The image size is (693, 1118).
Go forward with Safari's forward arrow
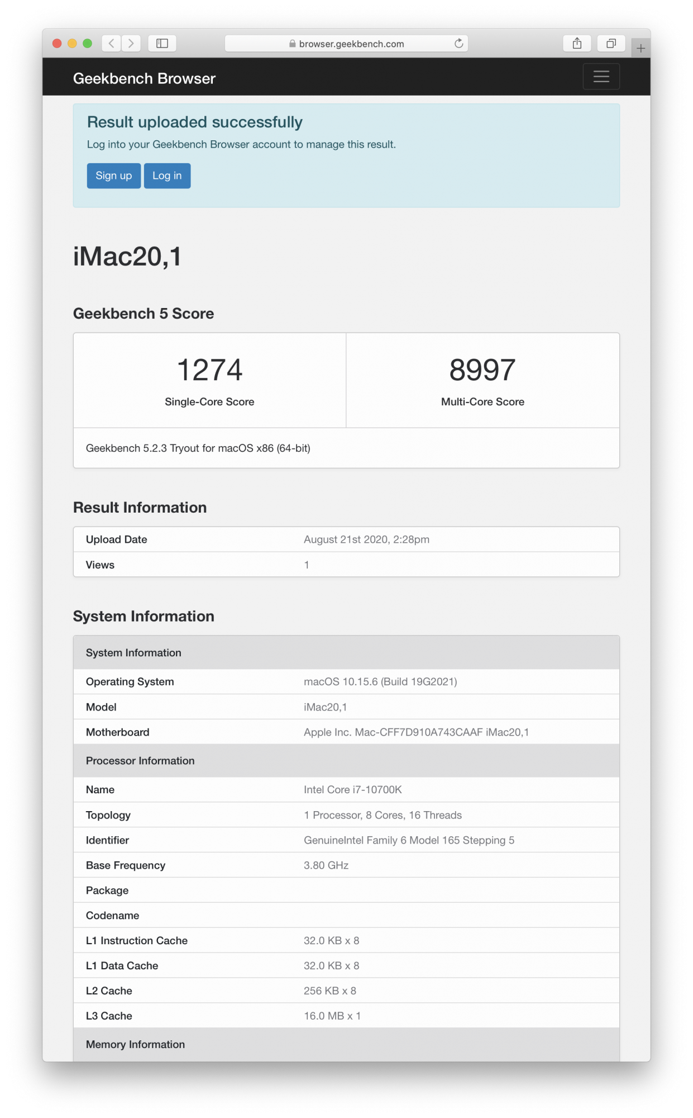tap(131, 44)
